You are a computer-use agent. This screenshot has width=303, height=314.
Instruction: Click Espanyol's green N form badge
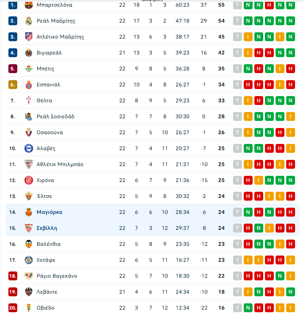269,85
